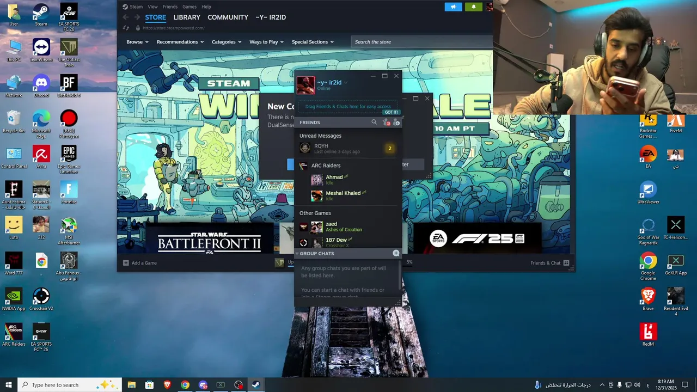Viewport: 697px width, 392px height.
Task: Open GoXLR App desktop shortcut
Action: (x=676, y=264)
